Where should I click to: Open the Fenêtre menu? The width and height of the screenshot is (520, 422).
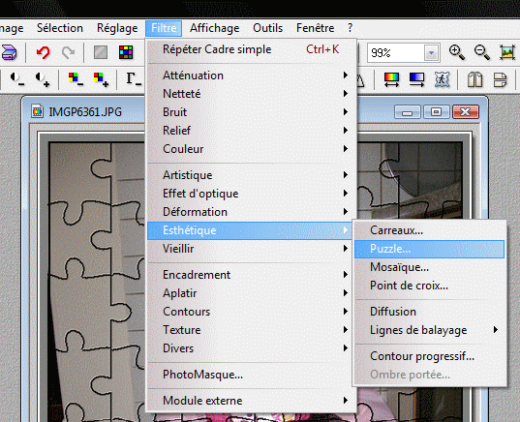(x=315, y=28)
